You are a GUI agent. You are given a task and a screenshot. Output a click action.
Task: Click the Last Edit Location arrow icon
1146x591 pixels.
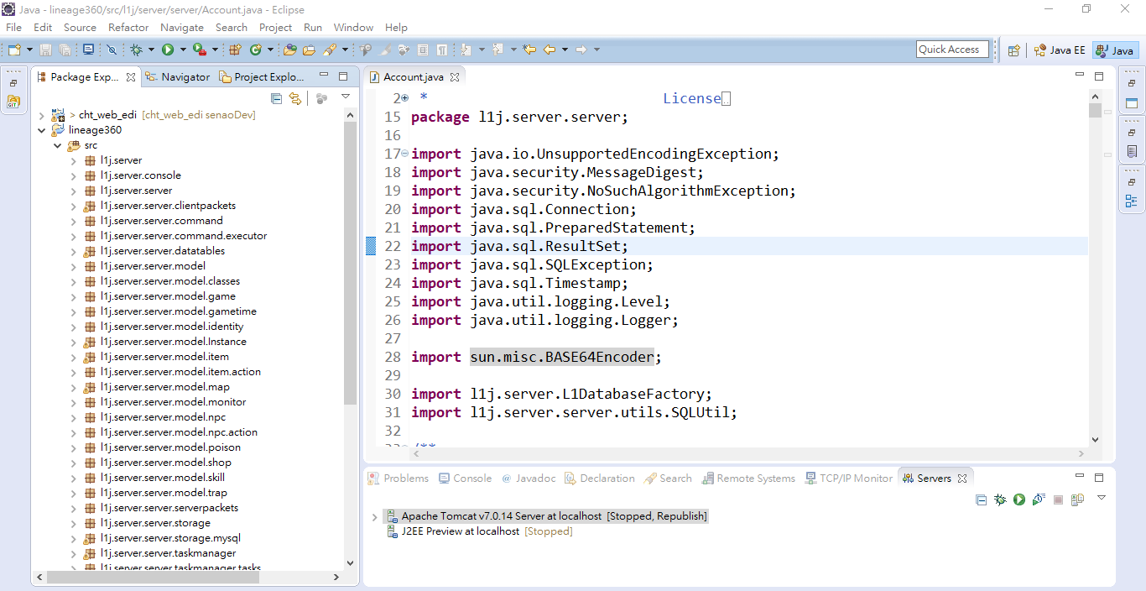[x=529, y=50]
